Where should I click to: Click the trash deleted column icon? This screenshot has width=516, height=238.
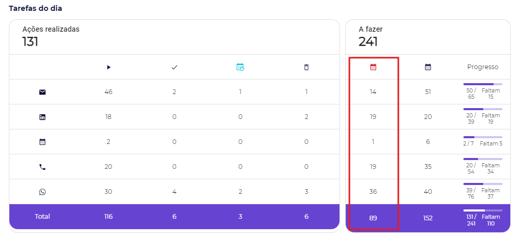306,67
